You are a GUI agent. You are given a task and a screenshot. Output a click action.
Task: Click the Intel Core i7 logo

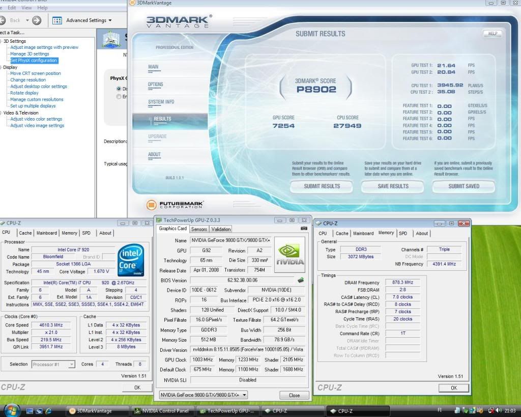(130, 261)
